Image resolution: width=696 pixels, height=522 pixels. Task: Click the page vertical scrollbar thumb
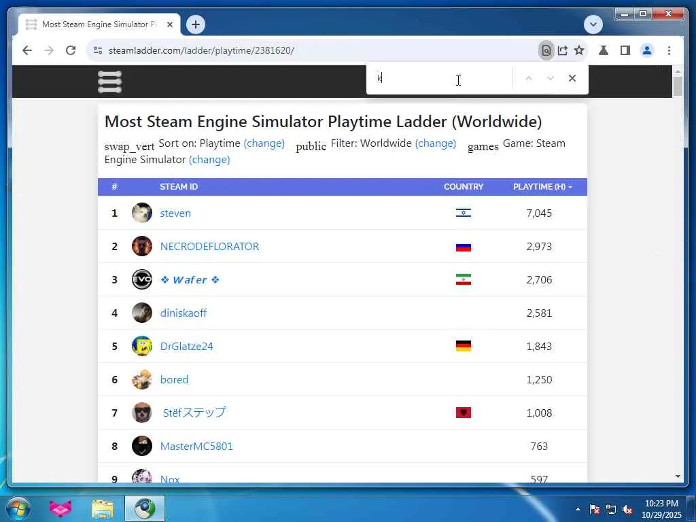point(678,86)
